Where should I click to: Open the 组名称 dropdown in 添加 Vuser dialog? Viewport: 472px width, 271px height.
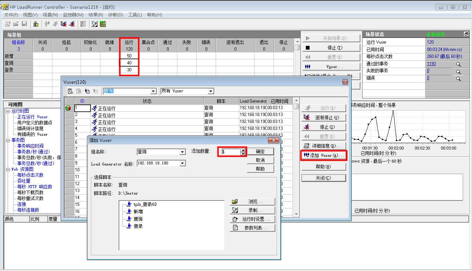(x=183, y=152)
